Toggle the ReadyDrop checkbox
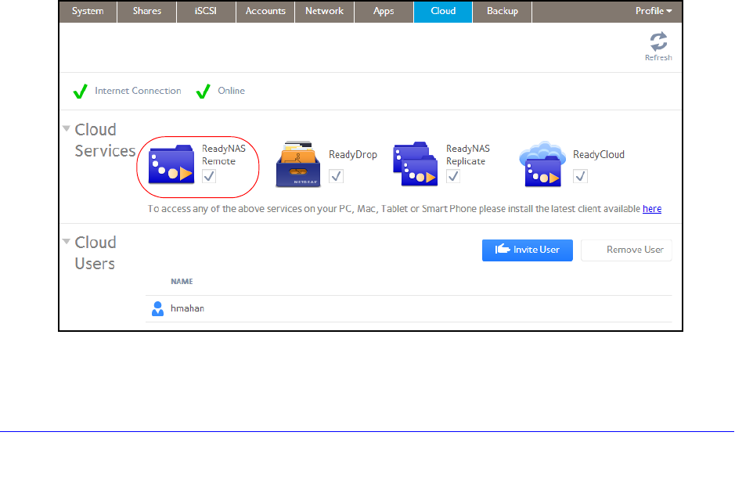 [336, 177]
